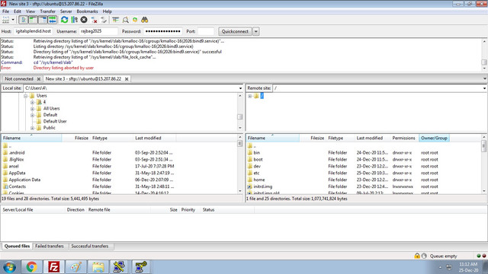This screenshot has width=488, height=274.
Task: Open the File menu
Action: [5, 11]
